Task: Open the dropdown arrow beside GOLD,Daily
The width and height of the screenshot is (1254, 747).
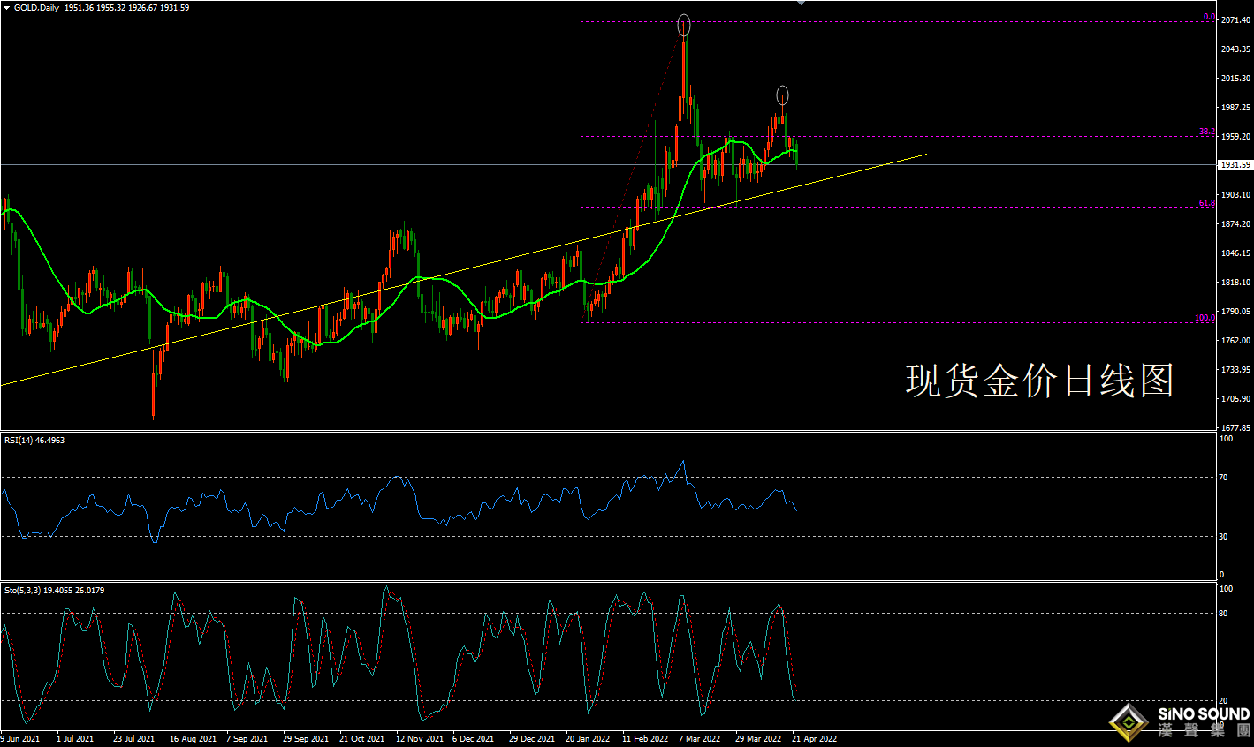Action: pos(7,8)
